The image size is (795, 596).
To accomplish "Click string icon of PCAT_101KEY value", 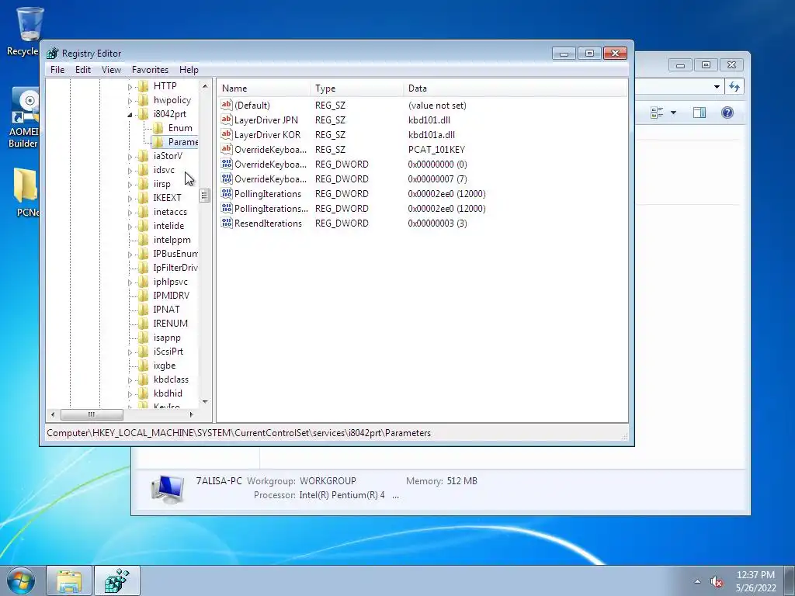I will click(227, 149).
